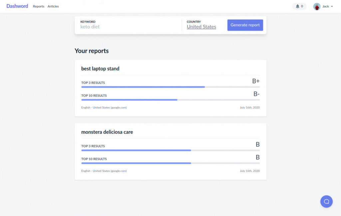Open the "best laptop stand" report
Viewport: 341px width, 216px height.
[100, 68]
